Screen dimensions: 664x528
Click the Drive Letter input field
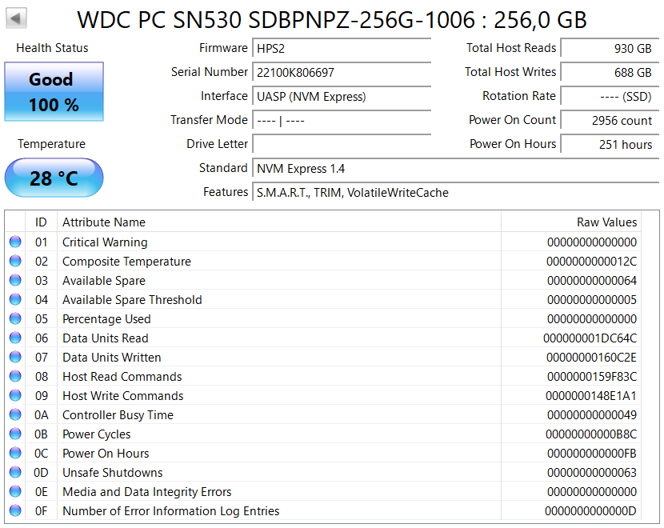pyautogui.click(x=342, y=144)
